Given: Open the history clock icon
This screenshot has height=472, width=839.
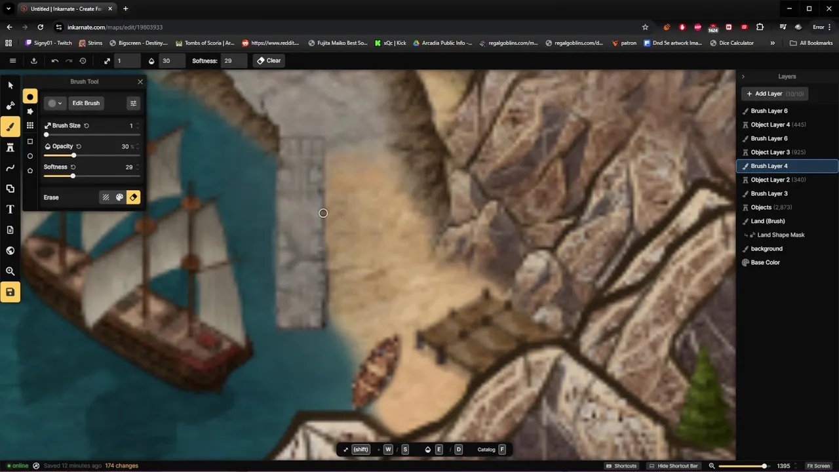Looking at the screenshot, I should [x=83, y=60].
